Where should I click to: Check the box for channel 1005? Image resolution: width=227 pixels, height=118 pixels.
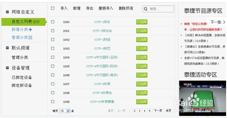point(53,66)
